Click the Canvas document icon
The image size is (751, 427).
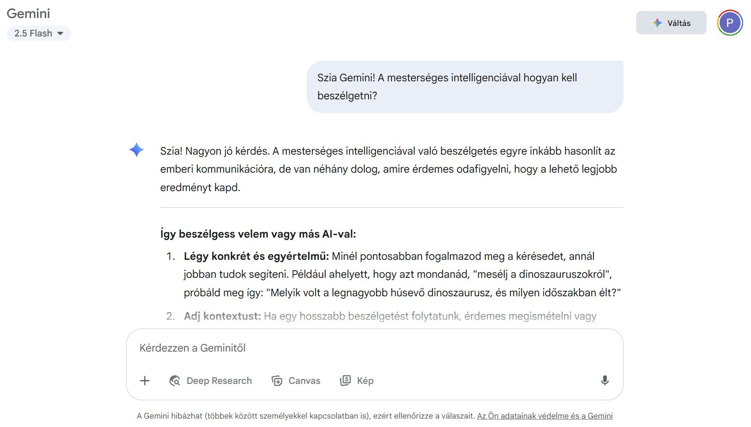pos(277,380)
